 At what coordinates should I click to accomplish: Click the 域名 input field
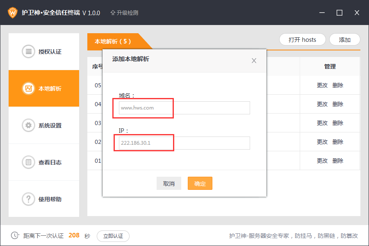point(184,108)
